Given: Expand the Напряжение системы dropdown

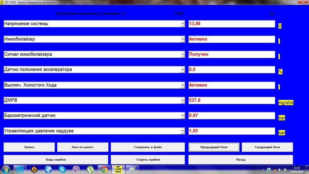Looking at the screenshot, I should coord(183,24).
